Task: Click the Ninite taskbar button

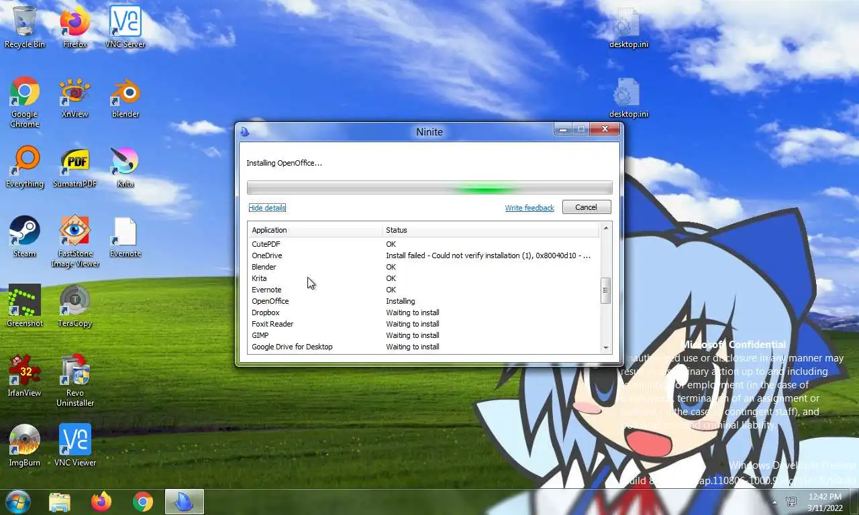Action: tap(184, 502)
